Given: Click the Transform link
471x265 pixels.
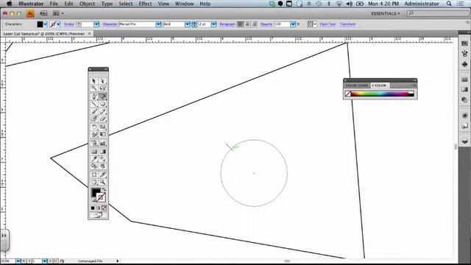Looking at the screenshot, I should (347, 24).
